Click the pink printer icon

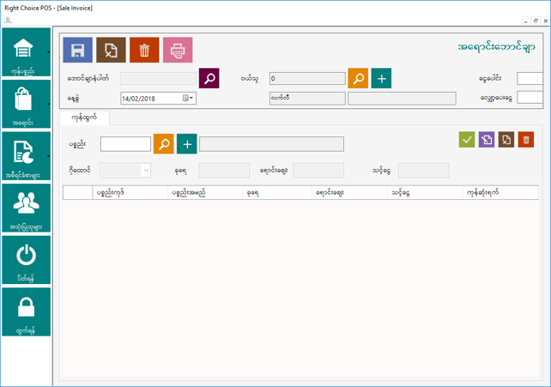pos(178,50)
